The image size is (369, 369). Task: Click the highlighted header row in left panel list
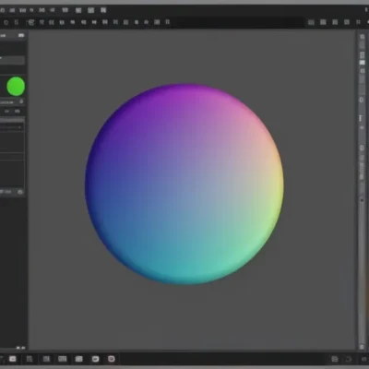coord(12,120)
